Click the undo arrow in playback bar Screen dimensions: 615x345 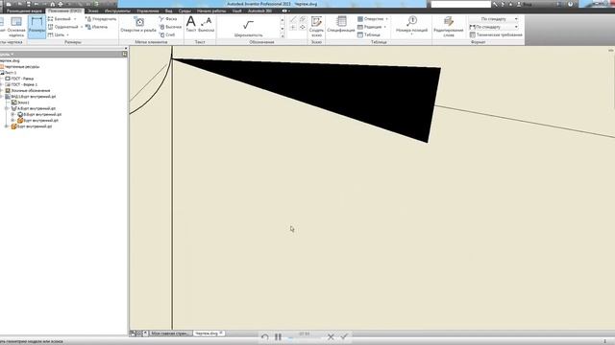[265, 336]
